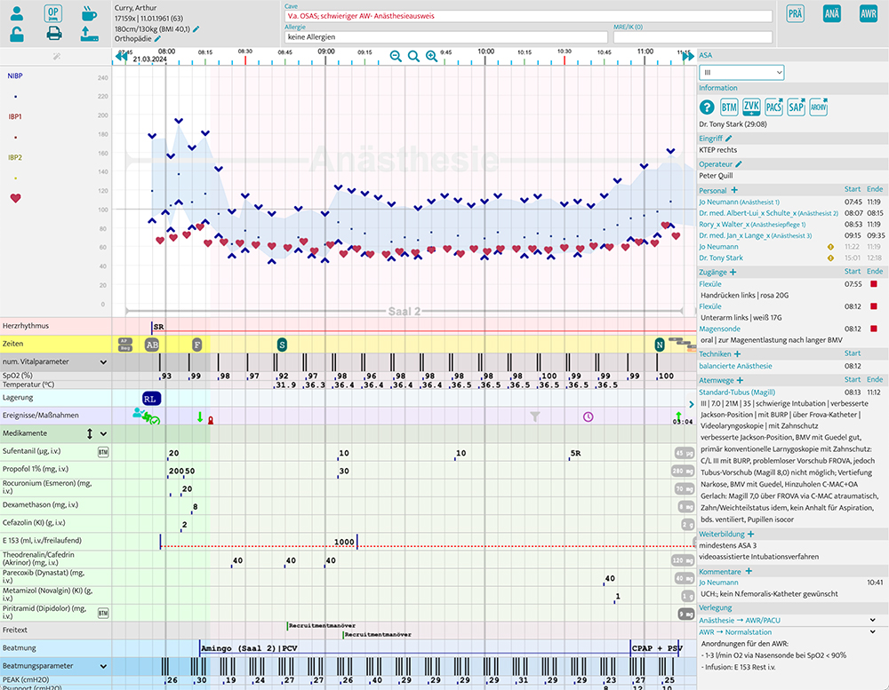Click the printer icon
889x690 pixels.
point(54,34)
